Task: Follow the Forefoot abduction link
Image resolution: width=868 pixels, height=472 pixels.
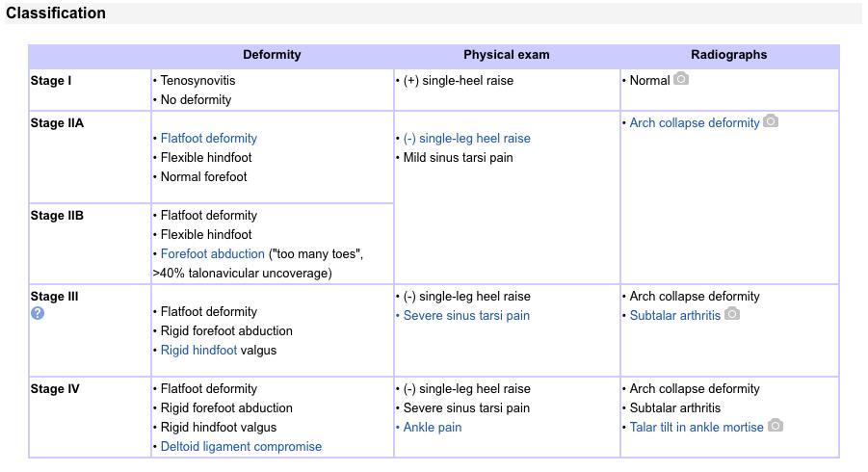Action: (x=212, y=253)
